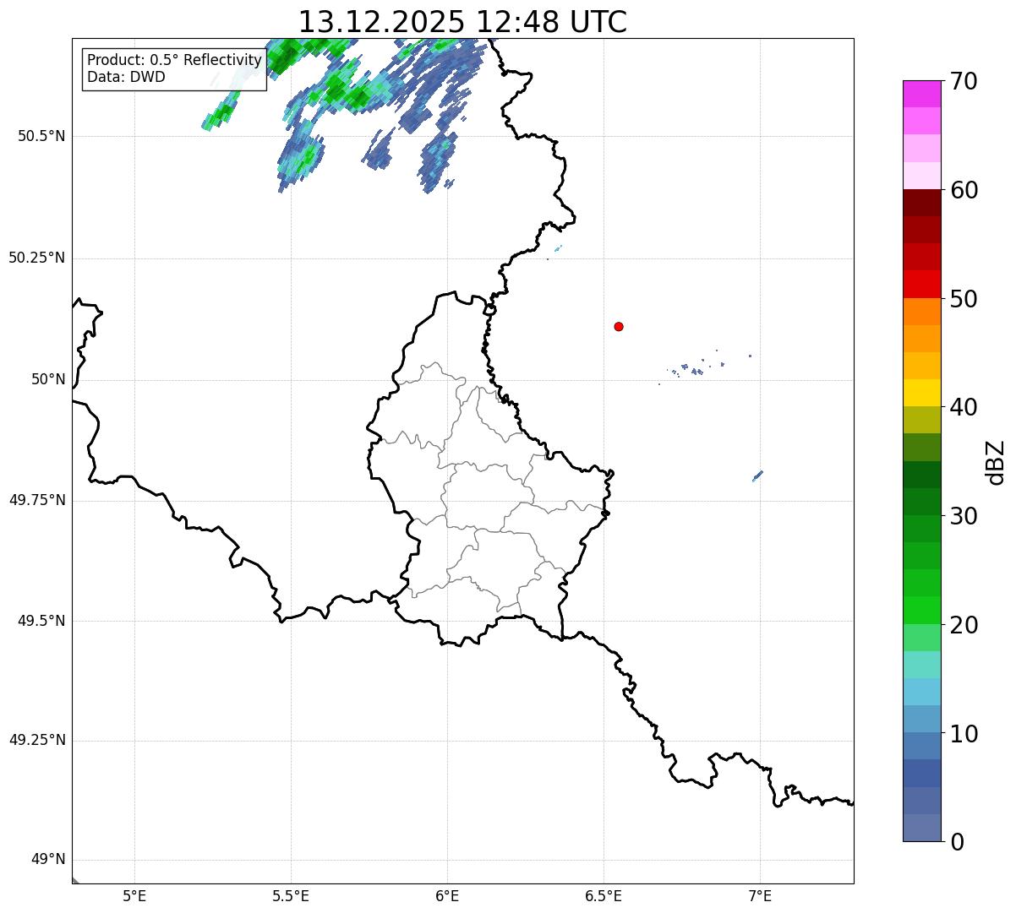This screenshot has height=913, width=1016.
Task: Click the dBZ colorbar axis label
Action: pyautogui.click(x=996, y=462)
